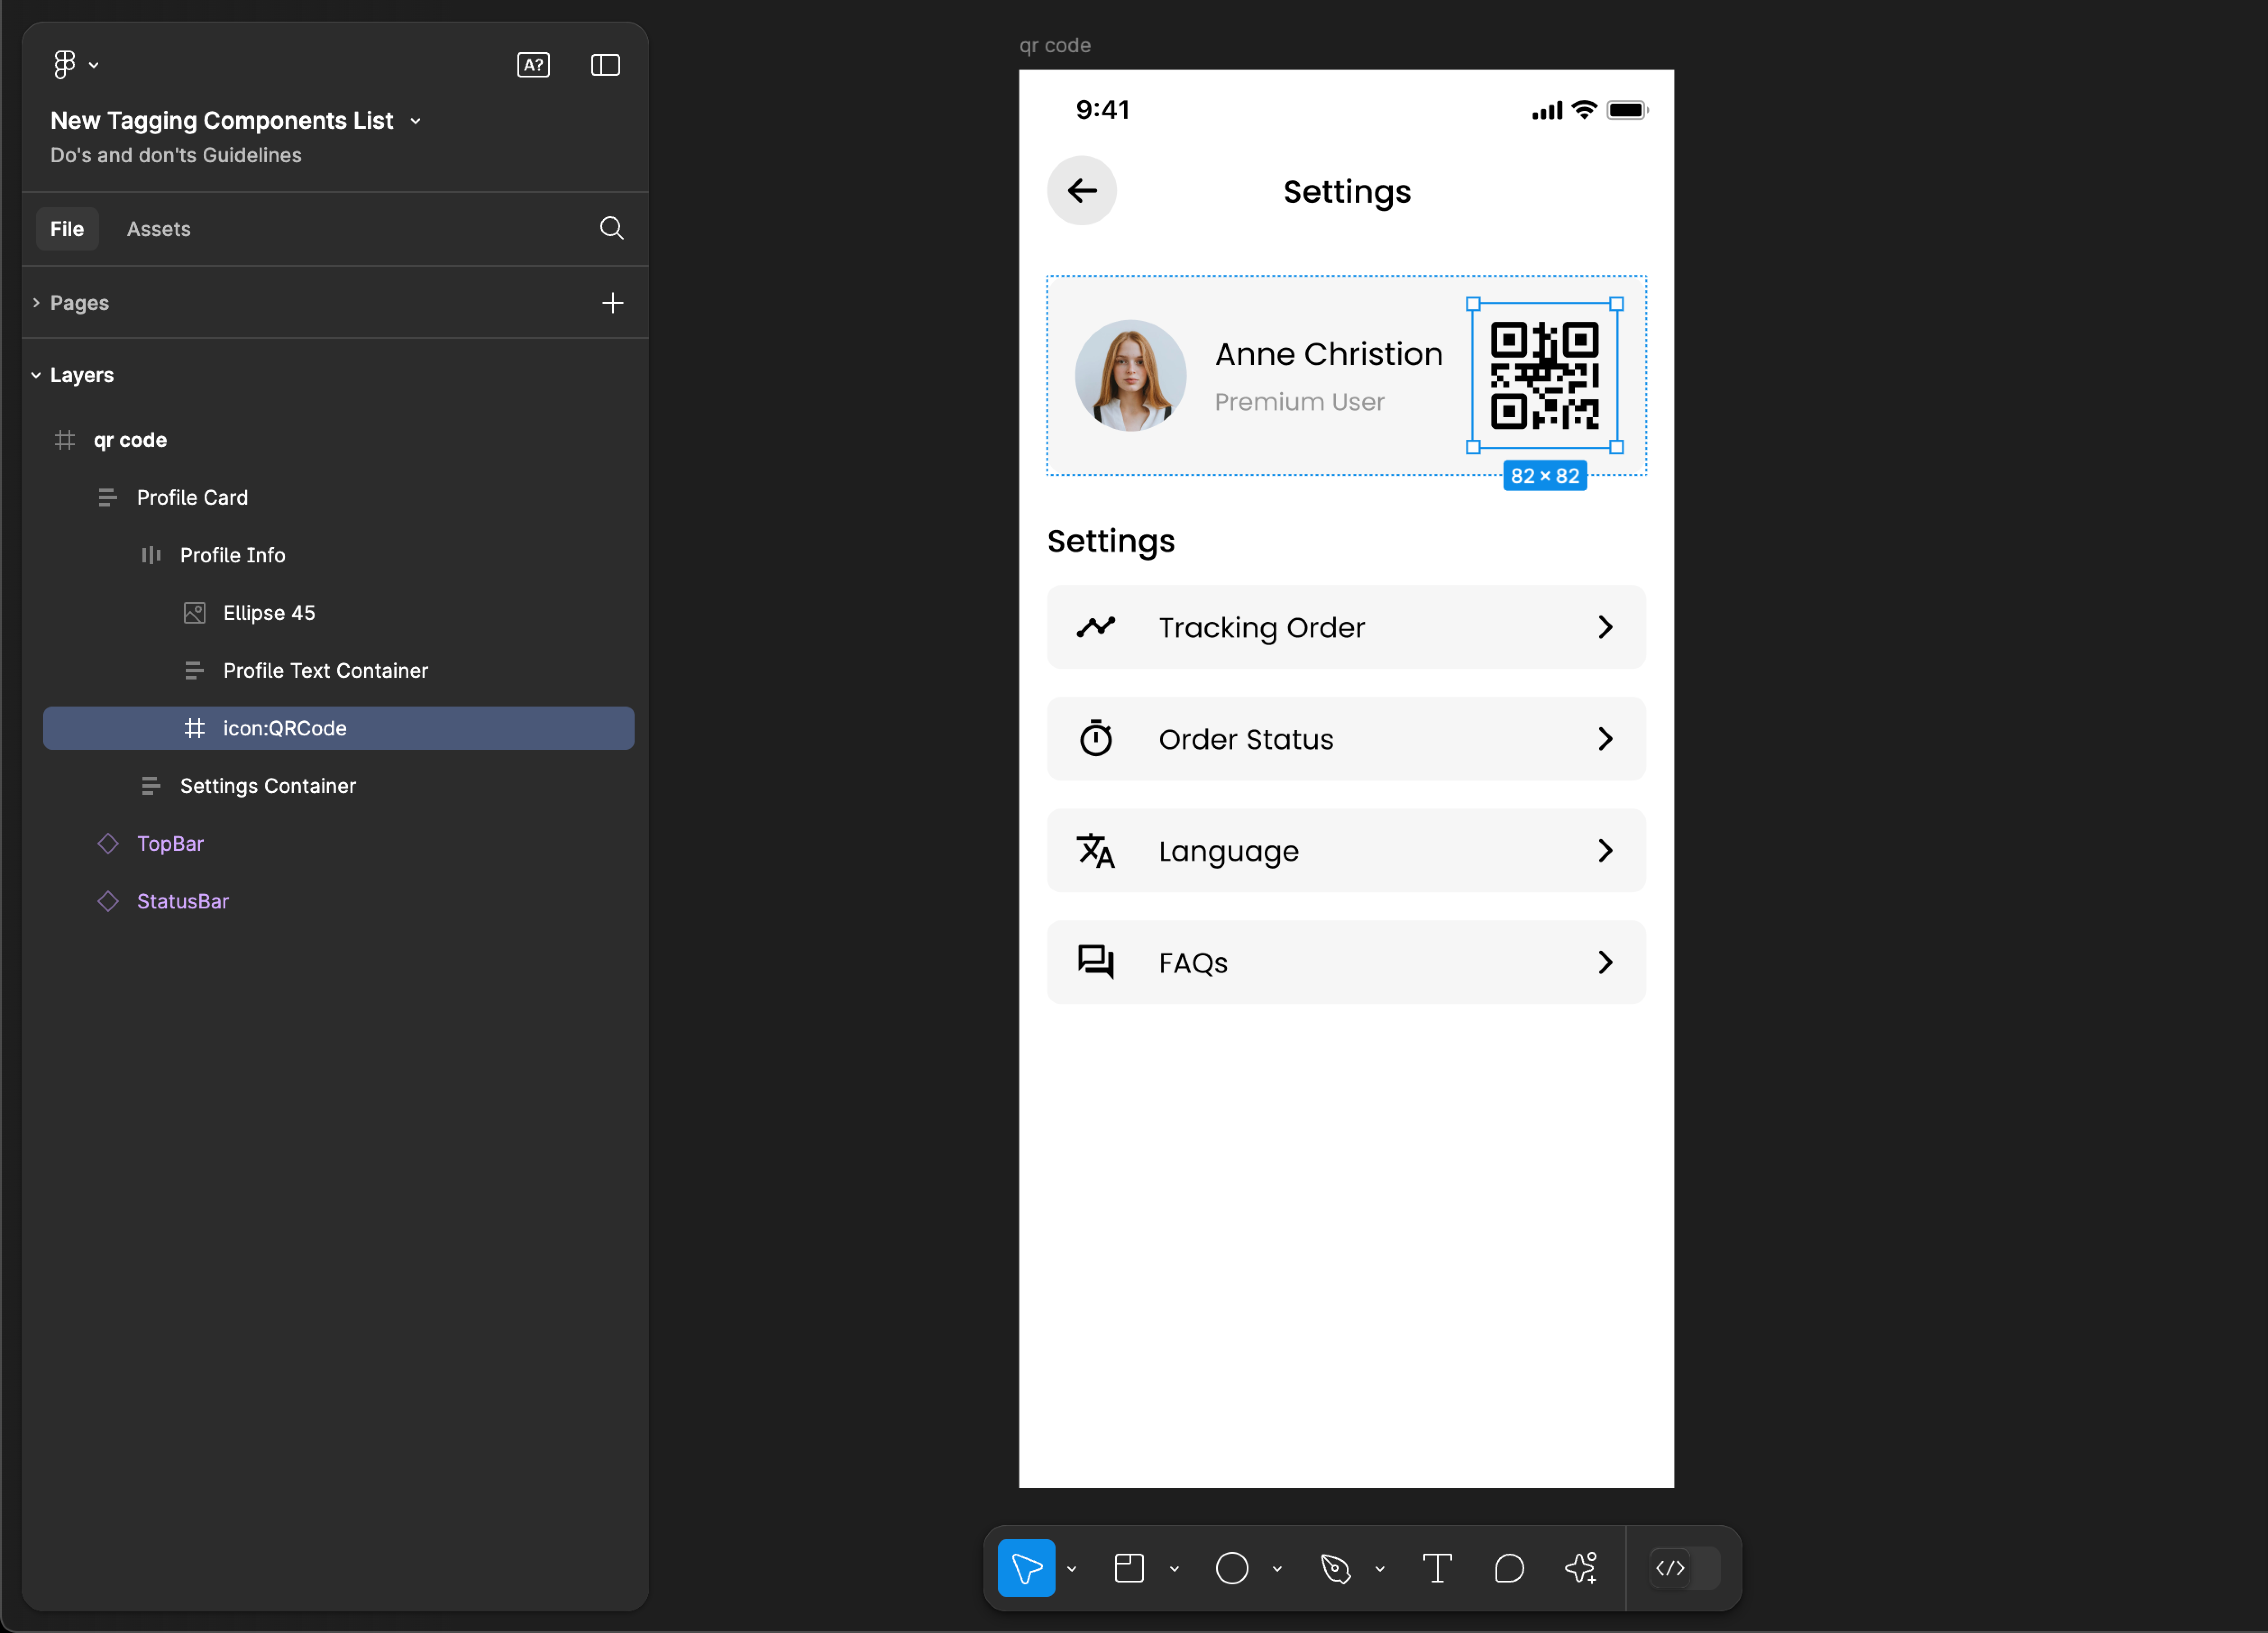Select the Profile Info layer
The image size is (2268, 1633).
click(338, 555)
